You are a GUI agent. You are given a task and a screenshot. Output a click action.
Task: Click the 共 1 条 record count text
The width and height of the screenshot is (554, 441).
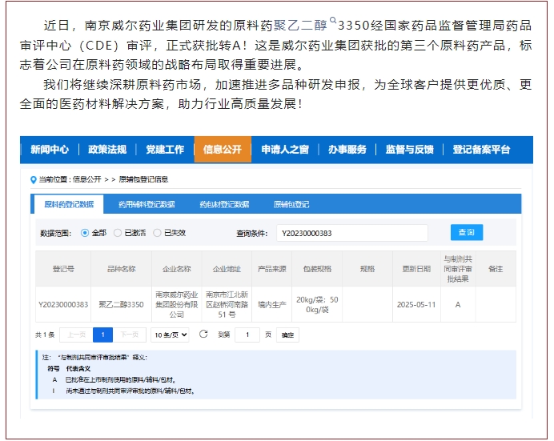tap(45, 335)
